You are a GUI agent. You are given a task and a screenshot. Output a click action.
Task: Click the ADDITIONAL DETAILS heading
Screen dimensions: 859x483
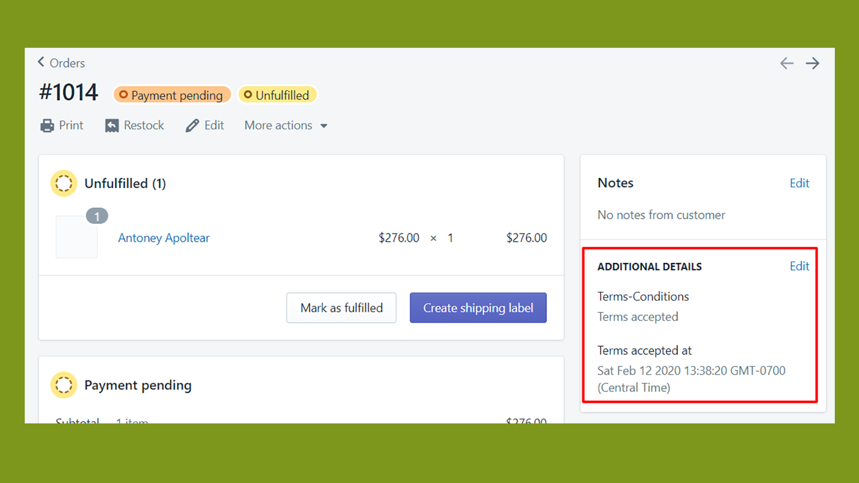(x=650, y=267)
